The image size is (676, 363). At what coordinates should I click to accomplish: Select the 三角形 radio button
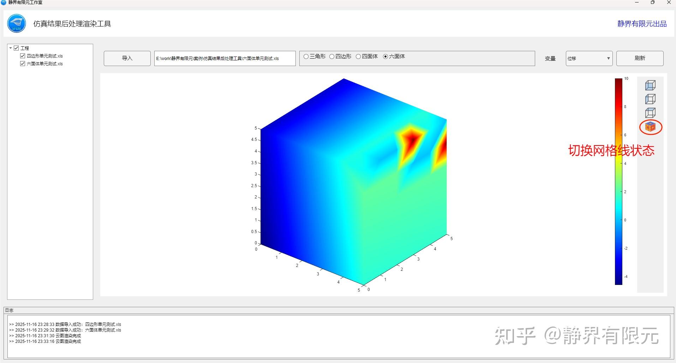click(x=306, y=56)
